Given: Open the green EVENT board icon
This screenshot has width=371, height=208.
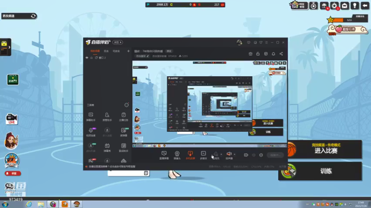Looking at the screenshot, I should pyautogui.click(x=13, y=80).
